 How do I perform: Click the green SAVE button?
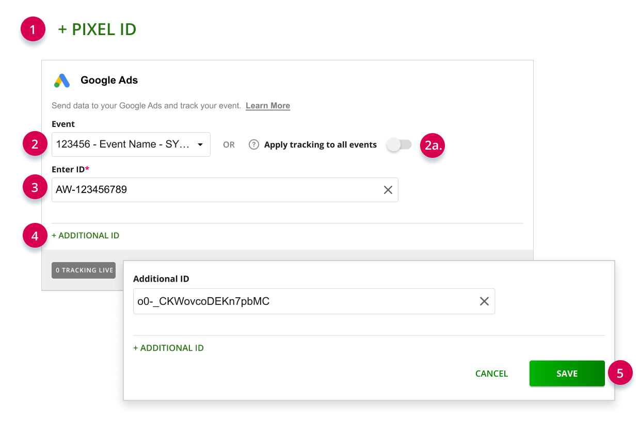(x=567, y=374)
